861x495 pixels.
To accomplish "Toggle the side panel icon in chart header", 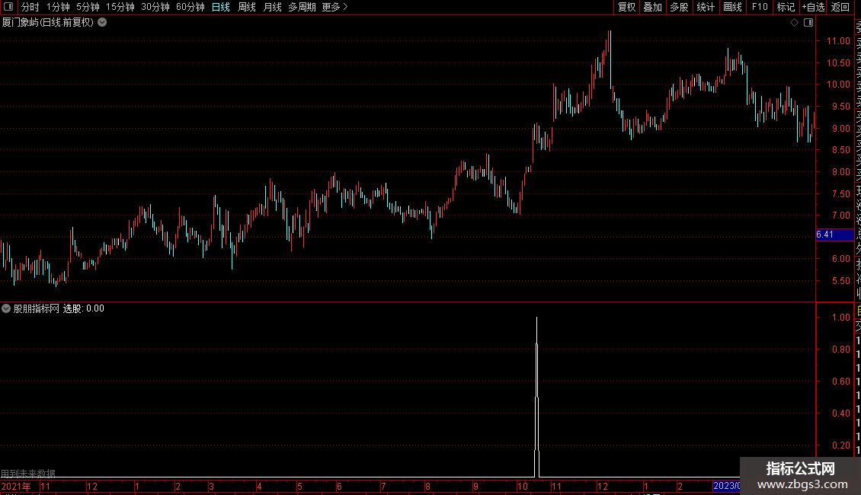I will point(808,23).
